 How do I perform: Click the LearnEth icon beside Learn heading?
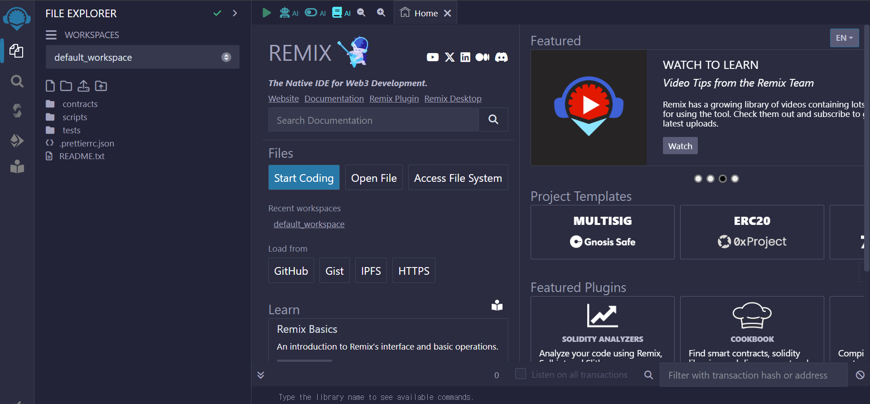[x=497, y=306]
